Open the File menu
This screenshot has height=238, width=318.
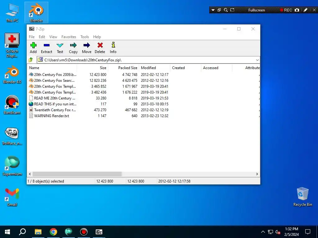pyautogui.click(x=32, y=37)
